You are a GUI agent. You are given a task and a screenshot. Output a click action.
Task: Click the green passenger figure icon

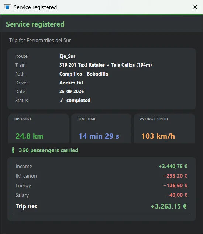coord(13,150)
